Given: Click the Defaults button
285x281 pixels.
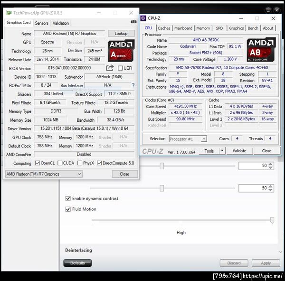Looking at the screenshot, I should [x=77, y=263].
